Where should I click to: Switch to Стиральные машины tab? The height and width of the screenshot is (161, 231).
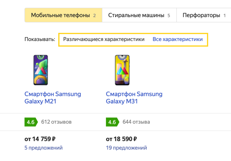(139, 15)
